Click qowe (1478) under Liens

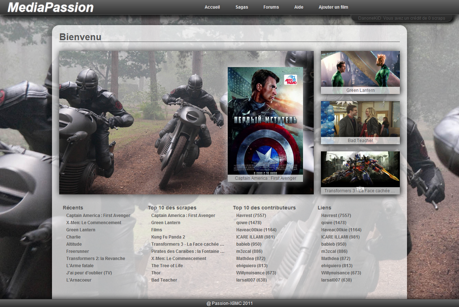(334, 223)
